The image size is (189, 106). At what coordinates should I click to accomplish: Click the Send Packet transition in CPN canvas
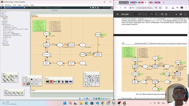(x=46, y=45)
